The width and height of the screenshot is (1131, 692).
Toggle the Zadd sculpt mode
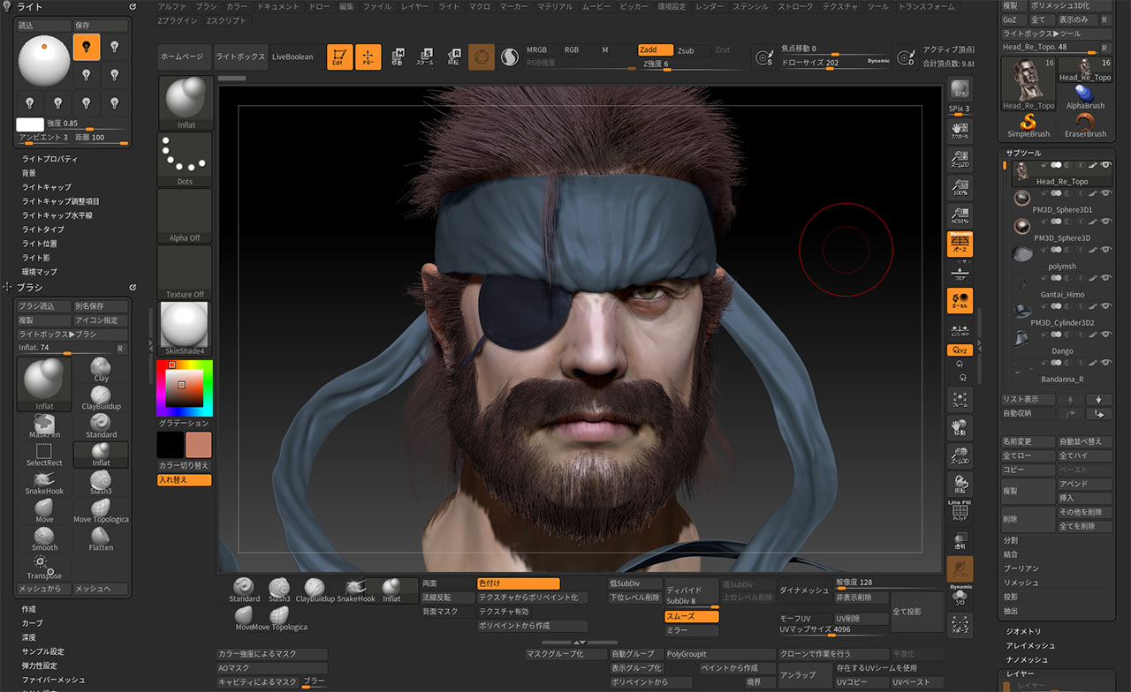pos(655,50)
